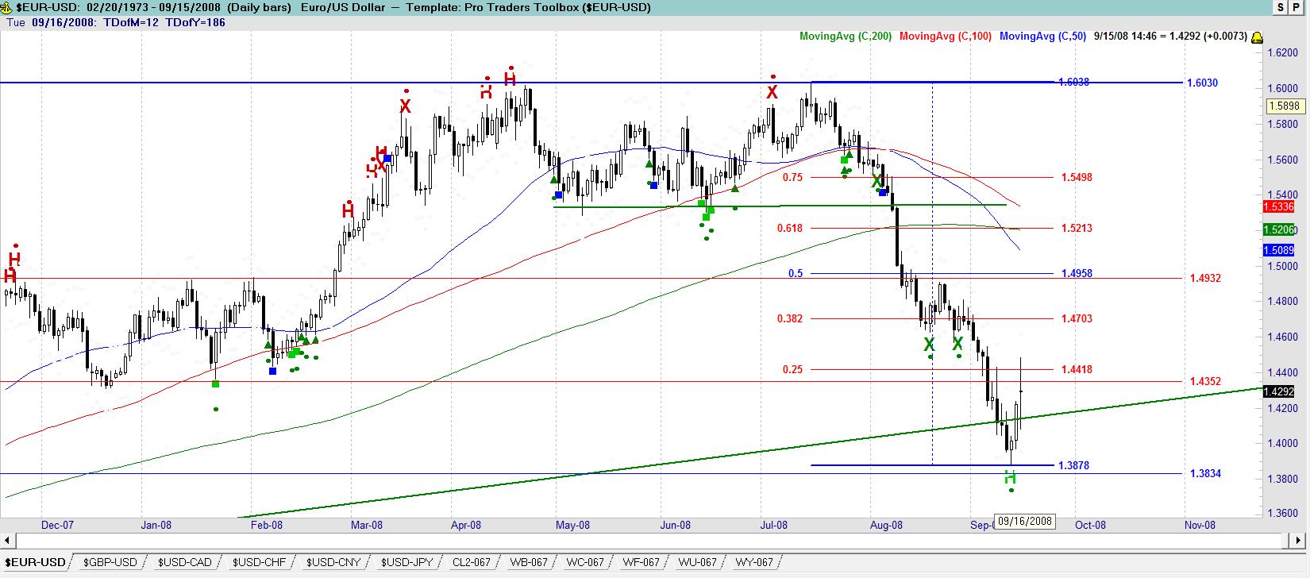Click the 1.4958 retracement price label
This screenshot has height=578, width=1310.
(x=1077, y=273)
